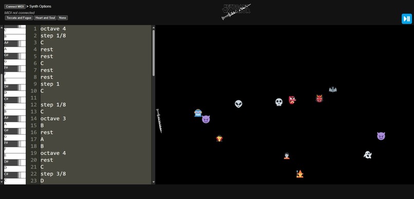Viewport: 414px width, 199px height.
Task: Click 'rest' on code line 8
Action: tap(47, 77)
